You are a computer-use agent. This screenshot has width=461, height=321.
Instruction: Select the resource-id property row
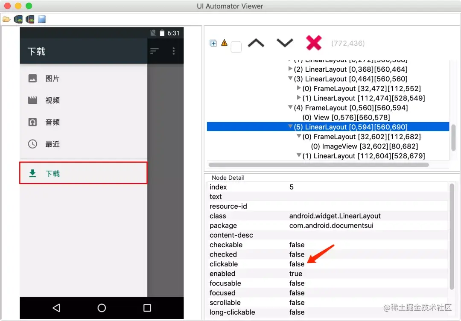(327, 206)
